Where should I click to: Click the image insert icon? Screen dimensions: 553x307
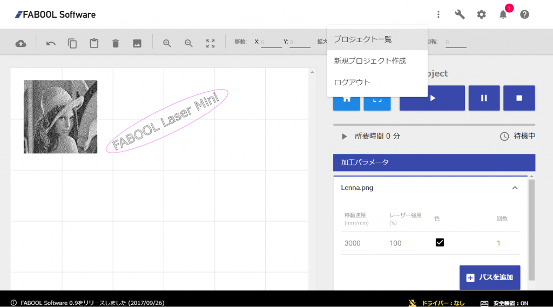[137, 43]
